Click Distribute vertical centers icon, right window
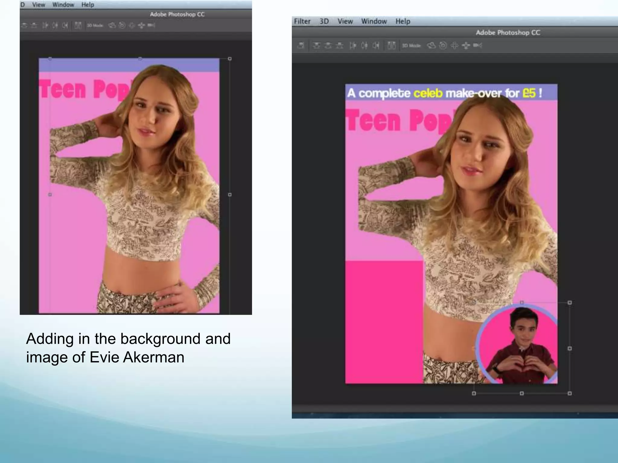 (328, 46)
